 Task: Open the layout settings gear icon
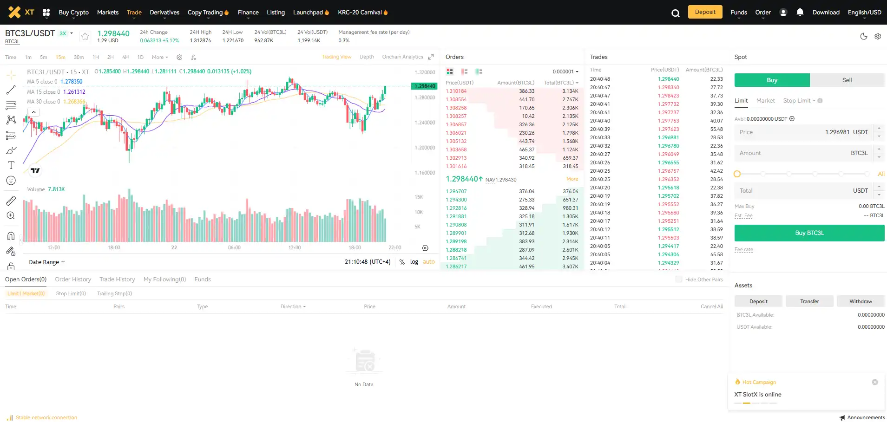(878, 36)
